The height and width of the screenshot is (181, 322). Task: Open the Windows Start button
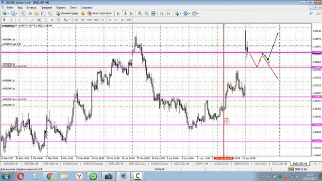click(x=6, y=176)
